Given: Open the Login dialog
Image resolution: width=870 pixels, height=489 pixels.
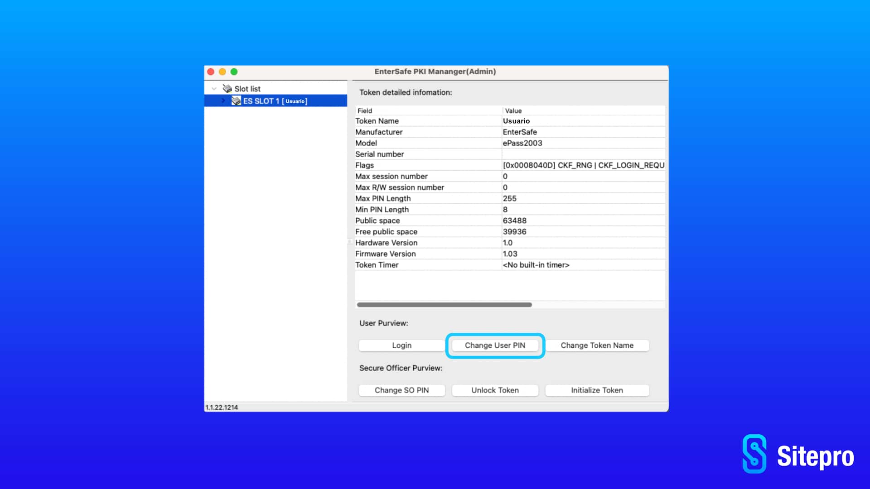Looking at the screenshot, I should [x=401, y=345].
